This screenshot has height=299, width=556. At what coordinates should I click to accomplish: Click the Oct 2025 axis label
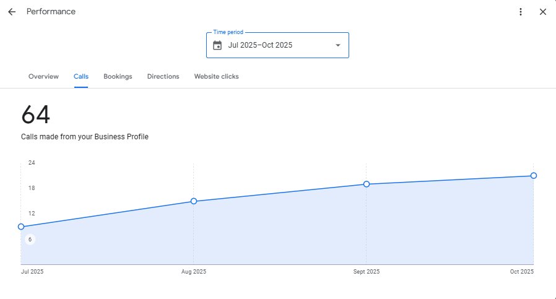[521, 271]
